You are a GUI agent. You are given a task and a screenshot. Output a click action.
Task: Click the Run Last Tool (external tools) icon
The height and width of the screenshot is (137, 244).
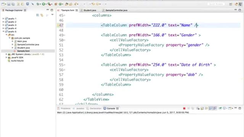click(x=49, y=4)
